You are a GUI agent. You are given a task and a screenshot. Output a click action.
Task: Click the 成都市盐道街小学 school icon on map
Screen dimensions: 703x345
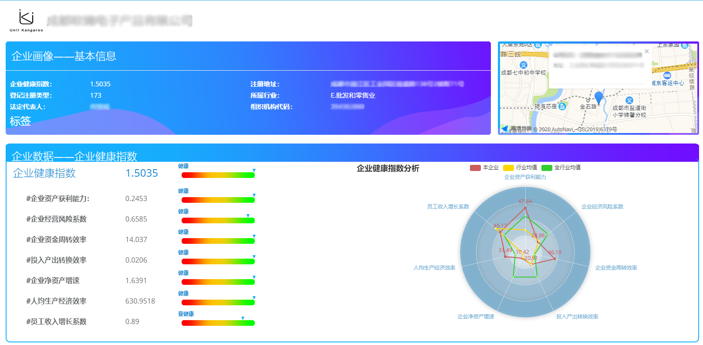coord(629,100)
